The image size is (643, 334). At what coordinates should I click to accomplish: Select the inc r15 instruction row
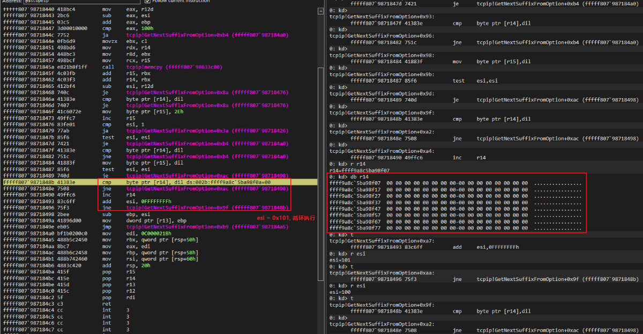point(160,118)
